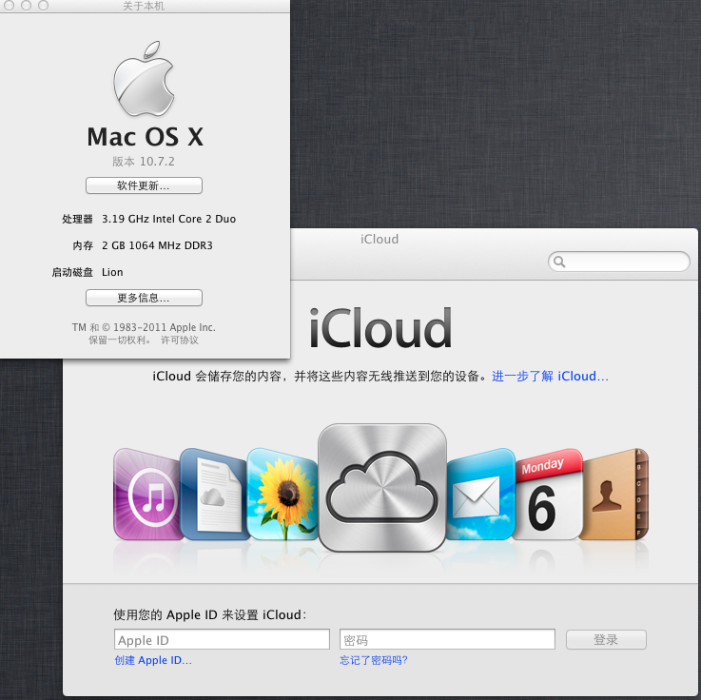Click the Documents in the Cloud icon
The image size is (701, 700).
tap(211, 493)
